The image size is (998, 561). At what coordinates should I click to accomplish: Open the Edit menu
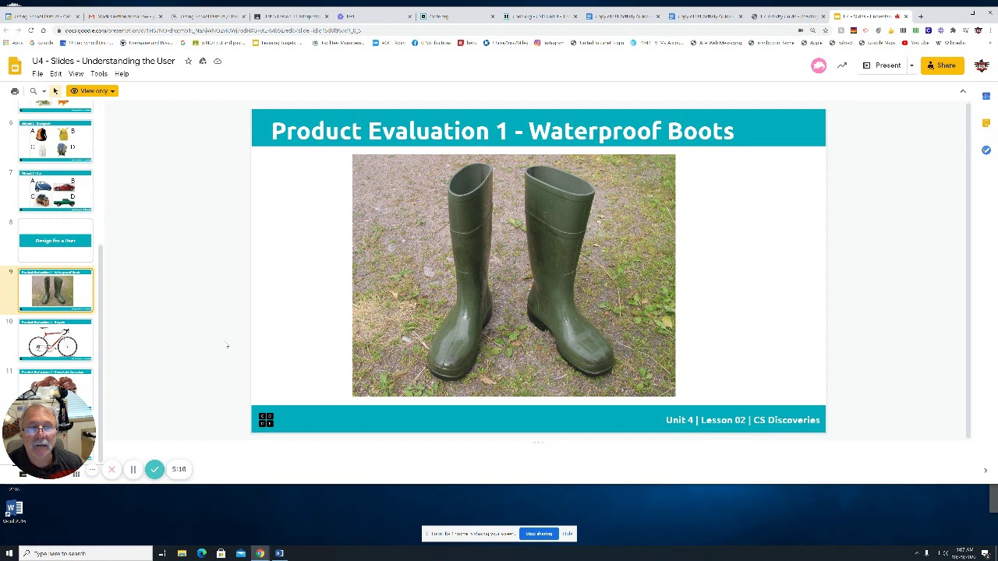[56, 74]
